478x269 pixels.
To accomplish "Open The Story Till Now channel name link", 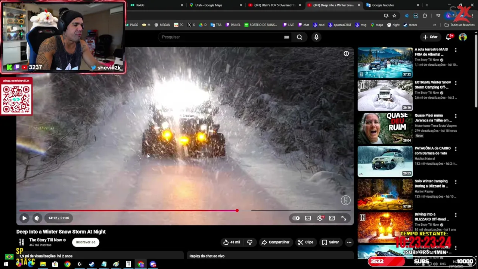I will 46,240.
